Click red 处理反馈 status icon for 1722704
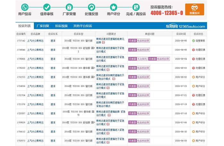The image size is (224, 146). pos(193,95)
